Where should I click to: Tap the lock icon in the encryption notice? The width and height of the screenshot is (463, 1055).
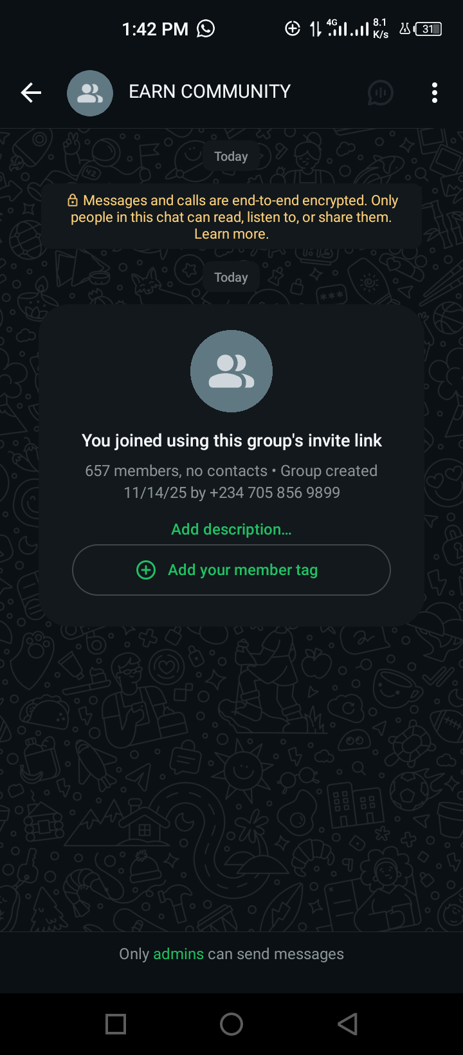point(73,201)
